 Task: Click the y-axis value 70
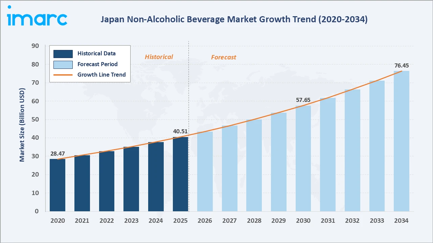click(35, 83)
